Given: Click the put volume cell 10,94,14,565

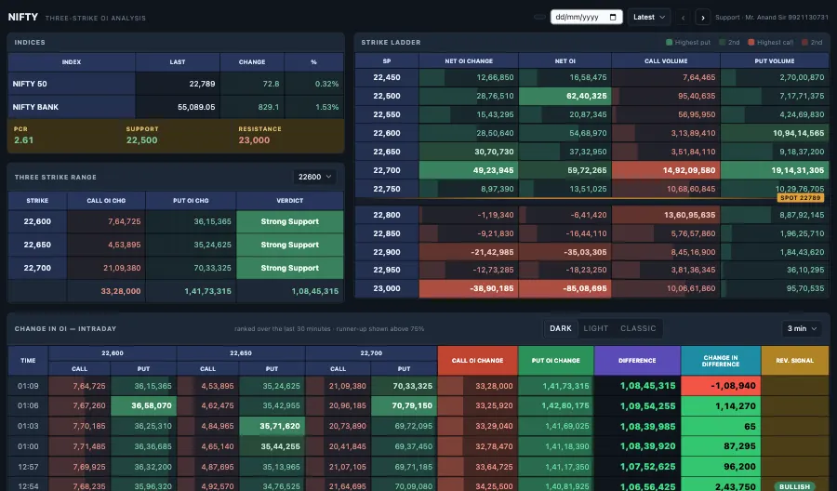Looking at the screenshot, I should [x=775, y=133].
